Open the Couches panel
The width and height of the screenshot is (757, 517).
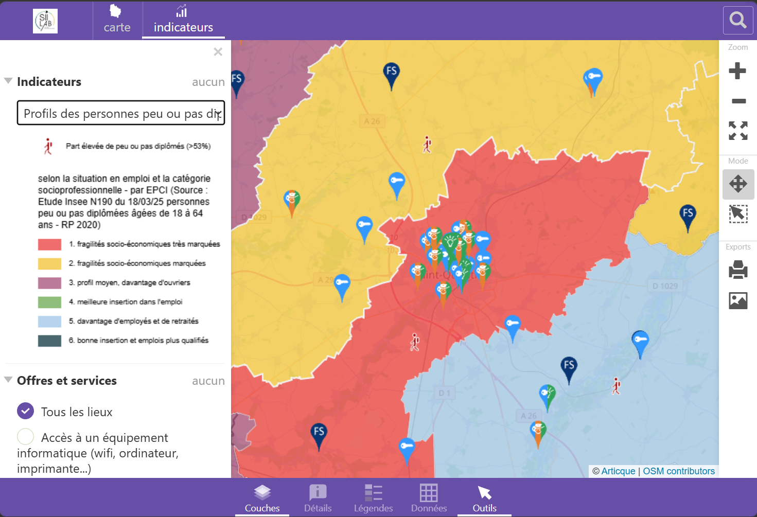coord(262,498)
